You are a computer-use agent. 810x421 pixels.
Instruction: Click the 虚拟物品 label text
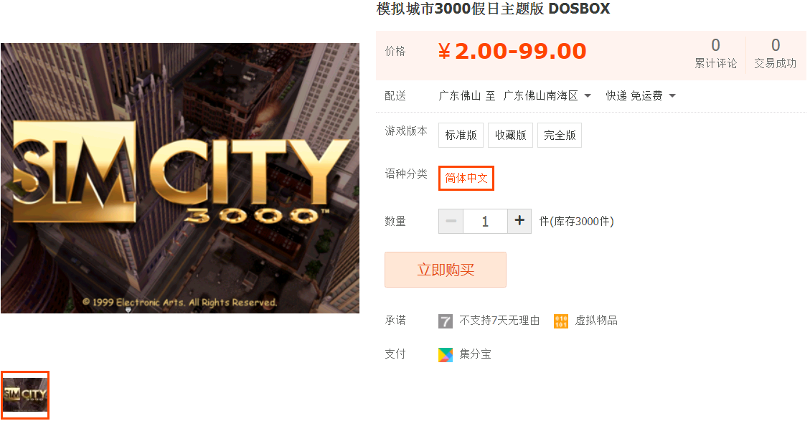pyautogui.click(x=596, y=321)
